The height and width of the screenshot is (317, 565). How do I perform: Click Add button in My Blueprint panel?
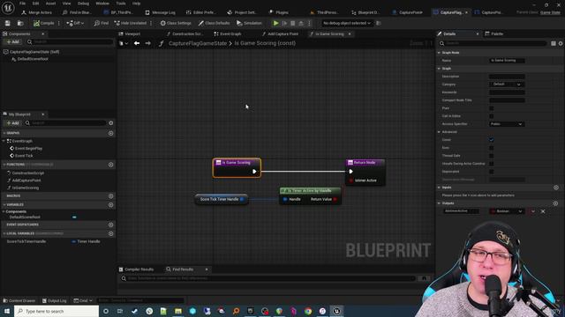pyautogui.click(x=12, y=123)
